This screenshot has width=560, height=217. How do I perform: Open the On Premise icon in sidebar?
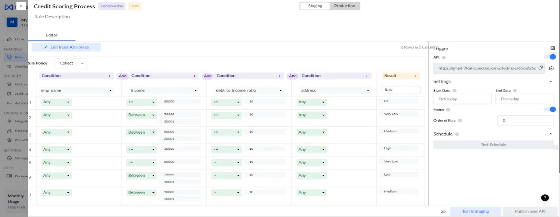coord(9,84)
